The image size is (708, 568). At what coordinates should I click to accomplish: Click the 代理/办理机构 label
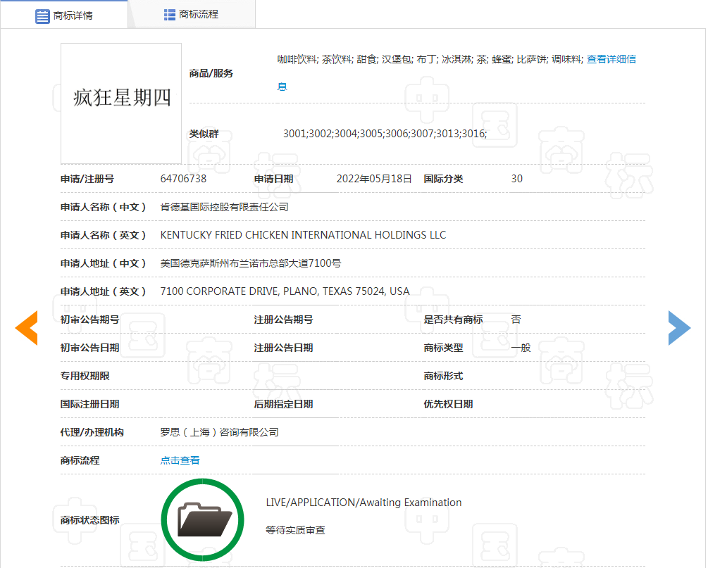pos(92,432)
